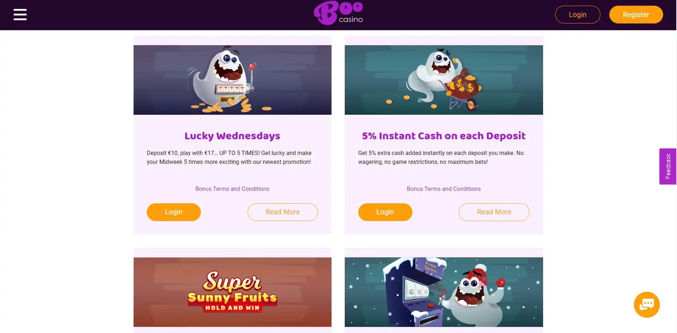The width and height of the screenshot is (677, 333).
Task: Click Login under 5% Instant Cash
Action: 385,212
